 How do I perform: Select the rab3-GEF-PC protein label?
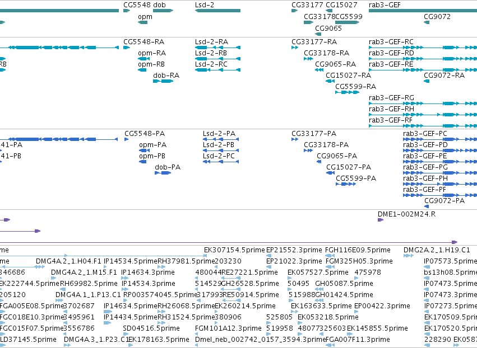pyautogui.click(x=425, y=134)
